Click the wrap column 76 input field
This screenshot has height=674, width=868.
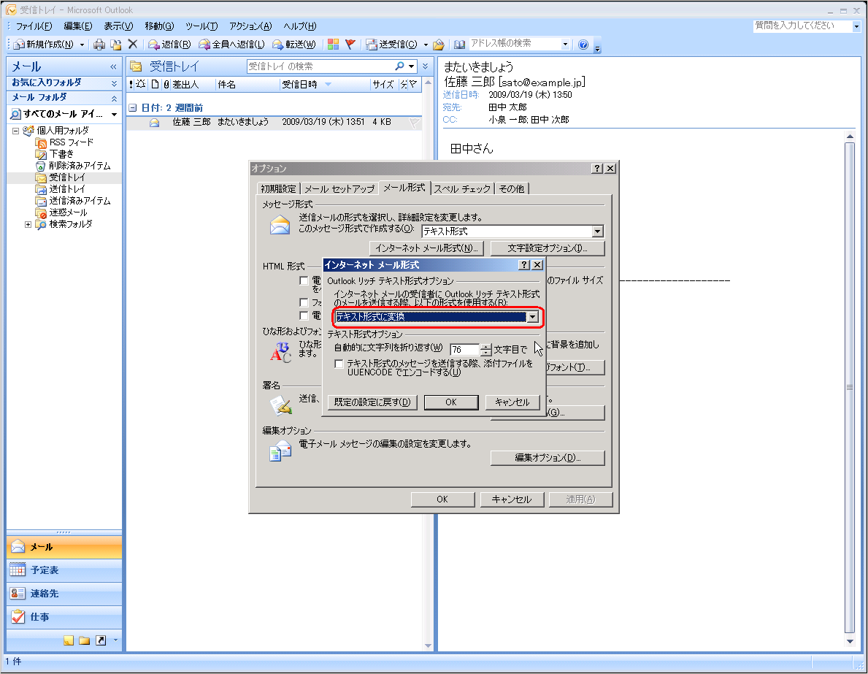point(464,350)
